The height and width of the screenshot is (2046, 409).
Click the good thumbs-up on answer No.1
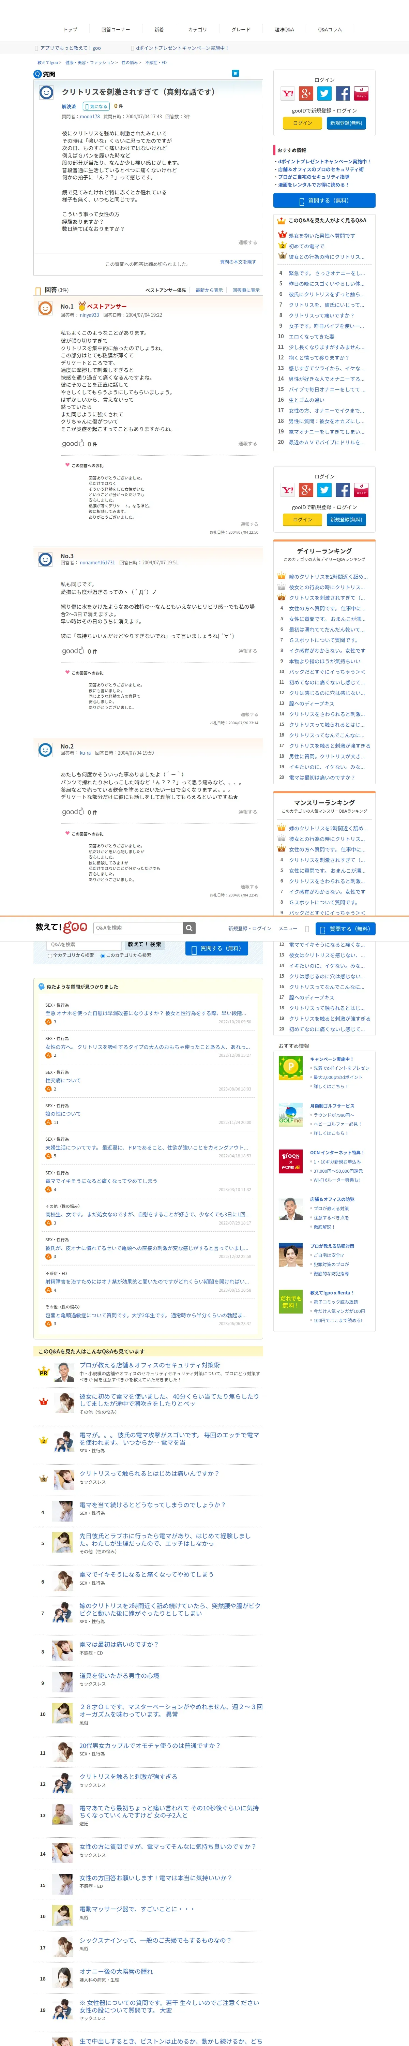pyautogui.click(x=73, y=443)
